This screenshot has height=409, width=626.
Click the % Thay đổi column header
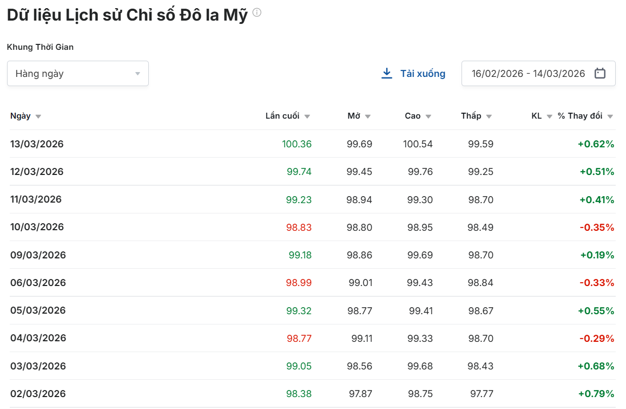[580, 116]
